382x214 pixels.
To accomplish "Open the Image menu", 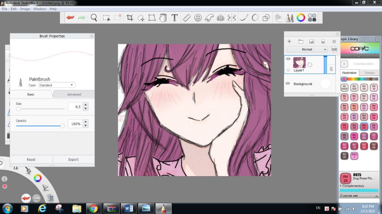I will pyautogui.click(x=25, y=9).
